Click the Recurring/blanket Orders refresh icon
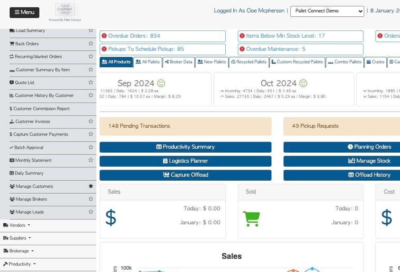The height and width of the screenshot is (272, 400). click(x=12, y=56)
